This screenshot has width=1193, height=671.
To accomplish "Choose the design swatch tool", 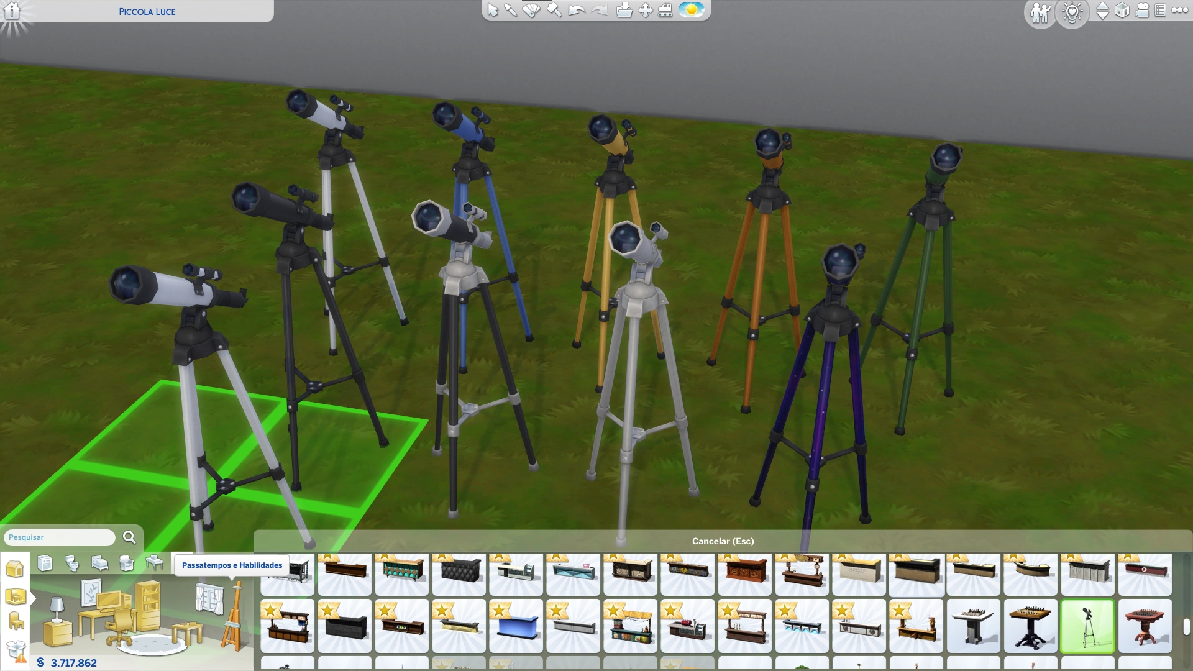I will [x=531, y=10].
